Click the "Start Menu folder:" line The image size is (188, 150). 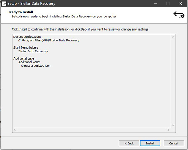coord(26,48)
